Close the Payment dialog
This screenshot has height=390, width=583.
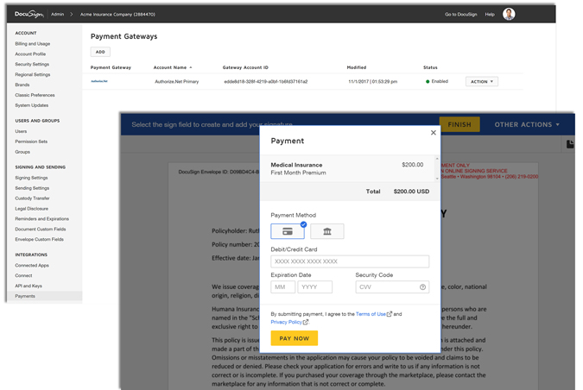pos(434,133)
